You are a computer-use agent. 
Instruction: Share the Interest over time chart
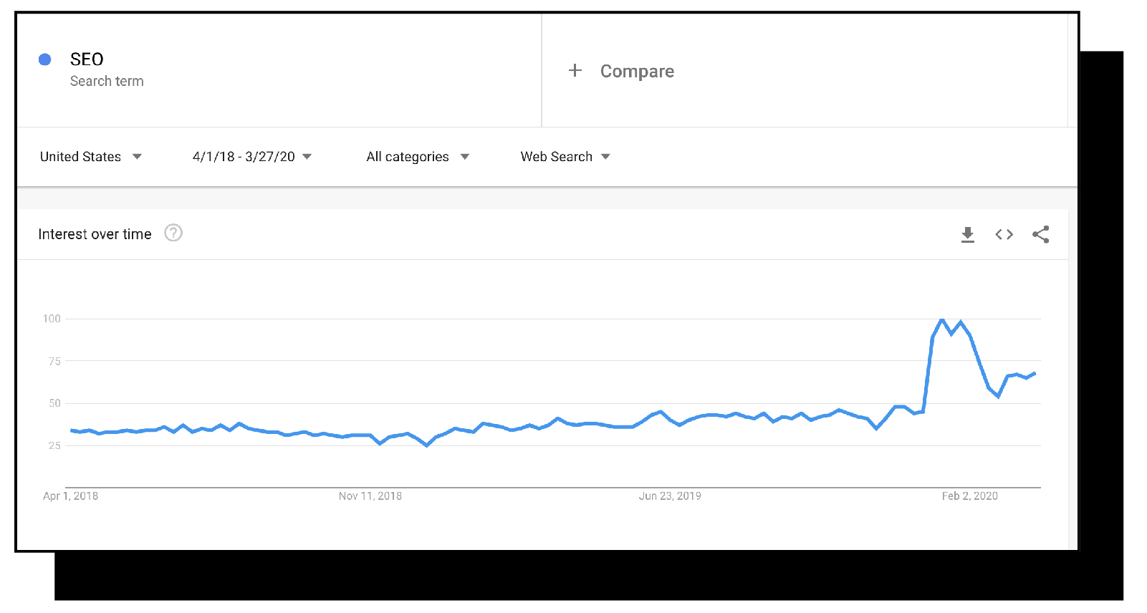(x=1041, y=234)
